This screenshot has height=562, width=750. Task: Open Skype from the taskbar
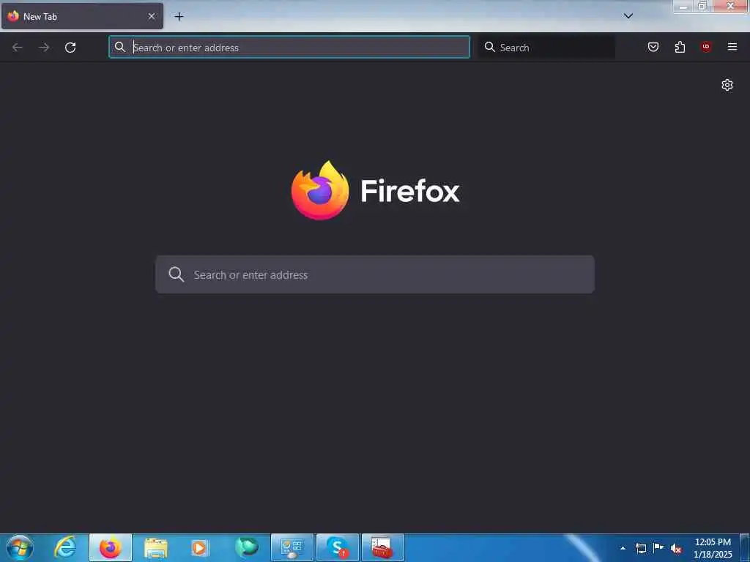coord(338,547)
